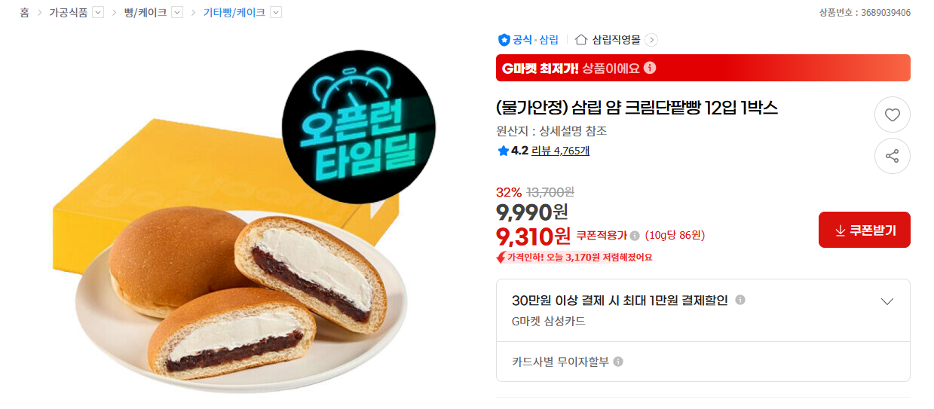Click the blue 공식 badge icon
934x409 pixels.
click(x=504, y=40)
